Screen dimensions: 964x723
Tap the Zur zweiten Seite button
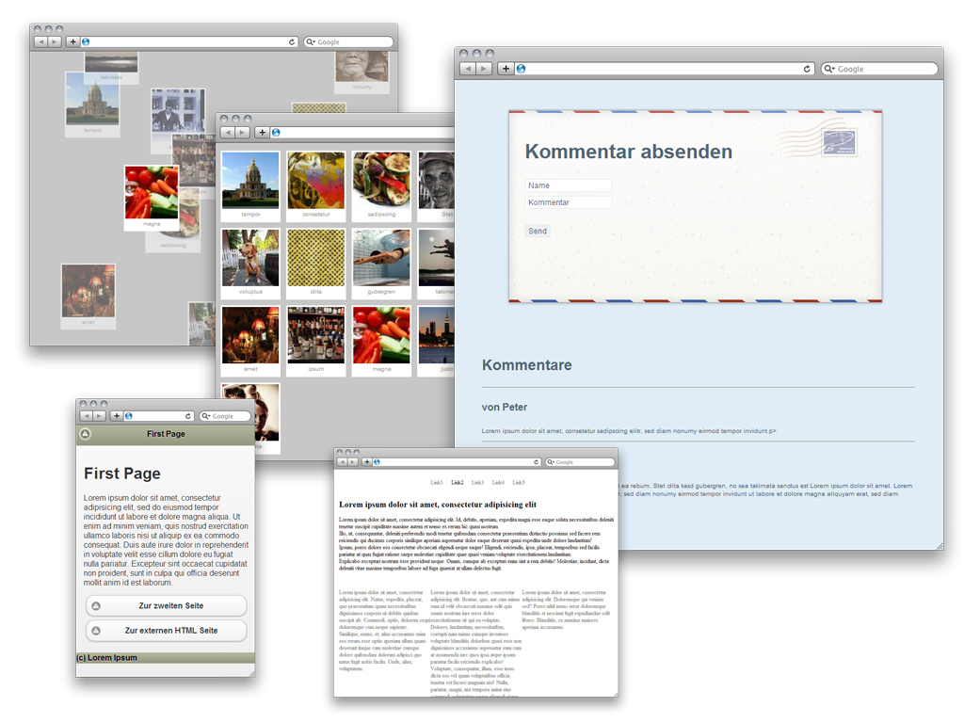[167, 605]
